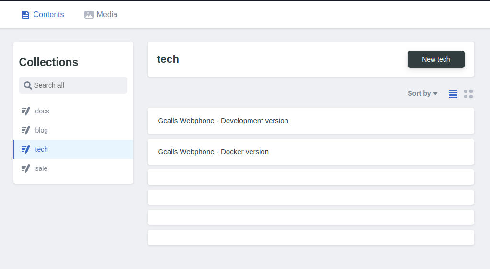Switch to grid view layout
Image resolution: width=490 pixels, height=269 pixels.
(468, 94)
